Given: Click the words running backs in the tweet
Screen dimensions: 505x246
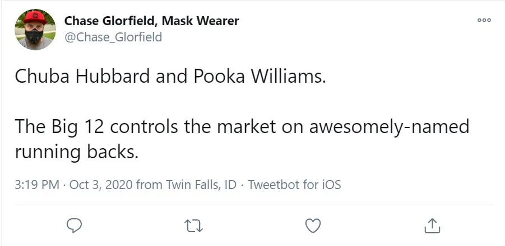Looking at the screenshot, I should pyautogui.click(x=76, y=152).
